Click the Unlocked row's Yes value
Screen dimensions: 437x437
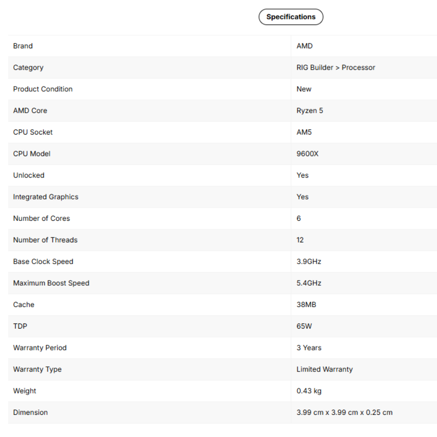click(303, 175)
